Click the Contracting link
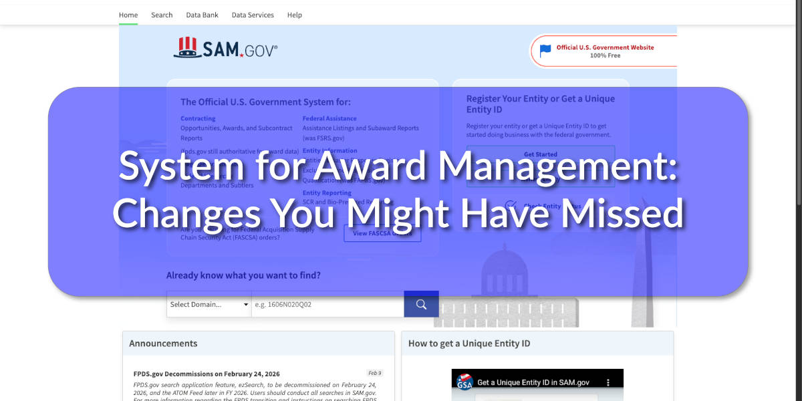 click(198, 118)
